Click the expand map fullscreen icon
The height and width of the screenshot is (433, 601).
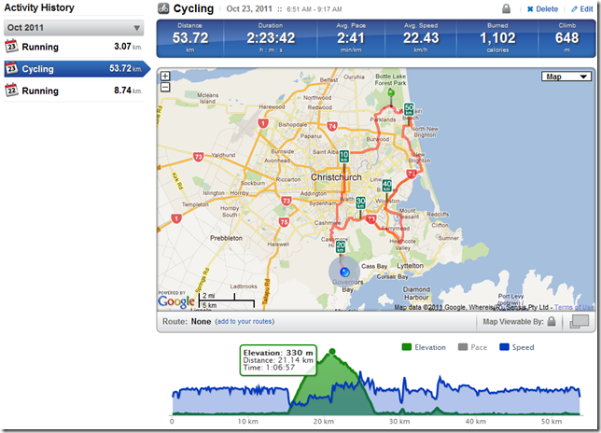pyautogui.click(x=580, y=321)
